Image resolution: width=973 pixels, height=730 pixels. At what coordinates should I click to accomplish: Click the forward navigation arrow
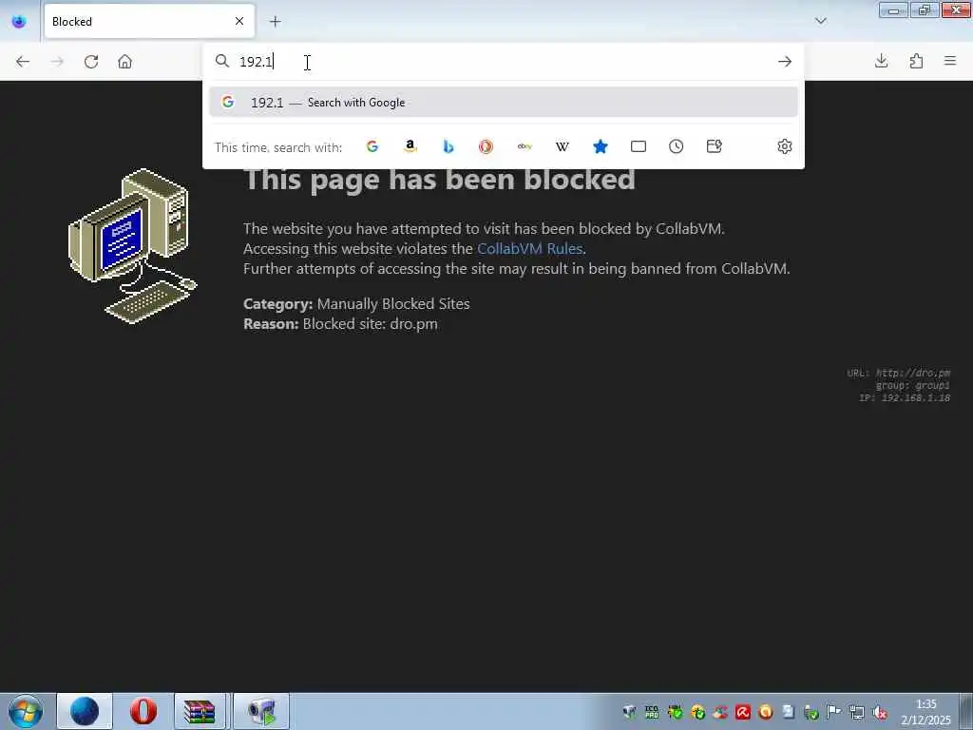(x=57, y=62)
